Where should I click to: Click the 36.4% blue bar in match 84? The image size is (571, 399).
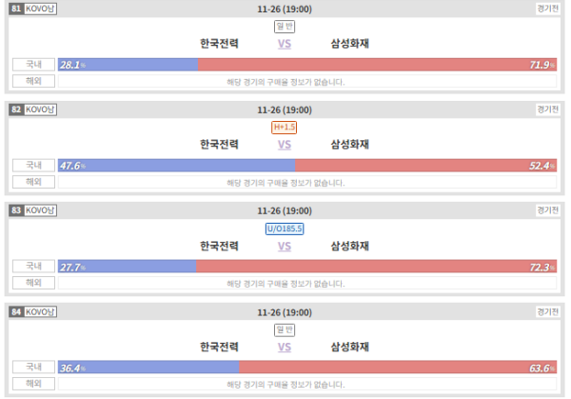[148, 368]
